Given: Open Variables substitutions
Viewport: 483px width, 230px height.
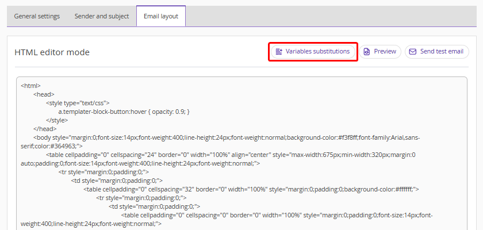Looking at the screenshot, I should 313,52.
